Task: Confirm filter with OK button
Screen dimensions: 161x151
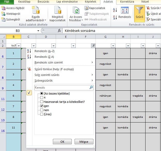Action: pyautogui.click(x=62, y=142)
